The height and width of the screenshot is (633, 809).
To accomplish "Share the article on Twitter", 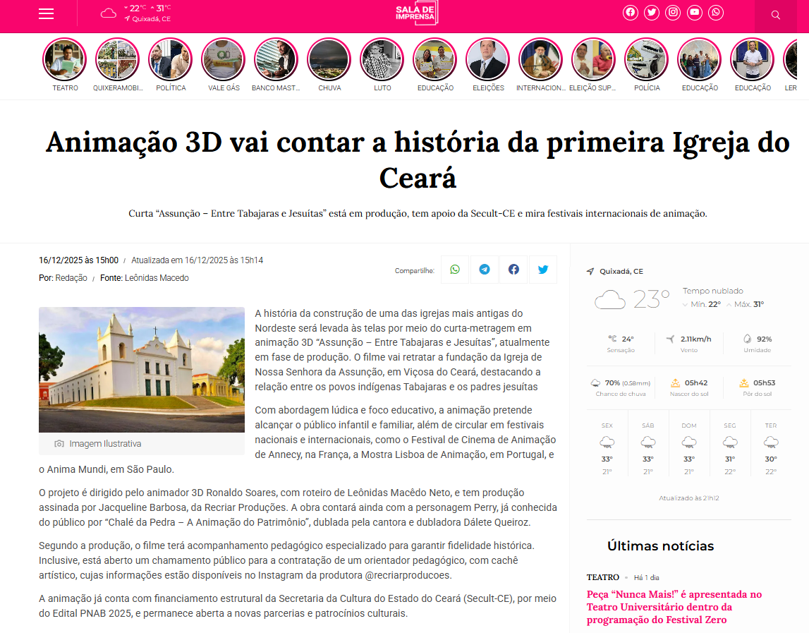I will click(543, 270).
